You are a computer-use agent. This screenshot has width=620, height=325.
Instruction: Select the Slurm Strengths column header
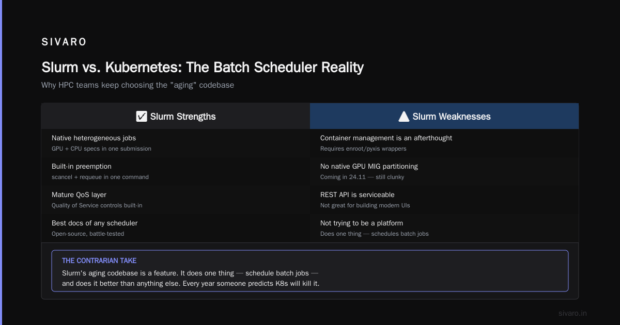[176, 116]
